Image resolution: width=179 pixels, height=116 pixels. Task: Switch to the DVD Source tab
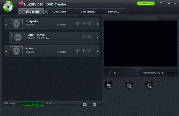point(31,11)
